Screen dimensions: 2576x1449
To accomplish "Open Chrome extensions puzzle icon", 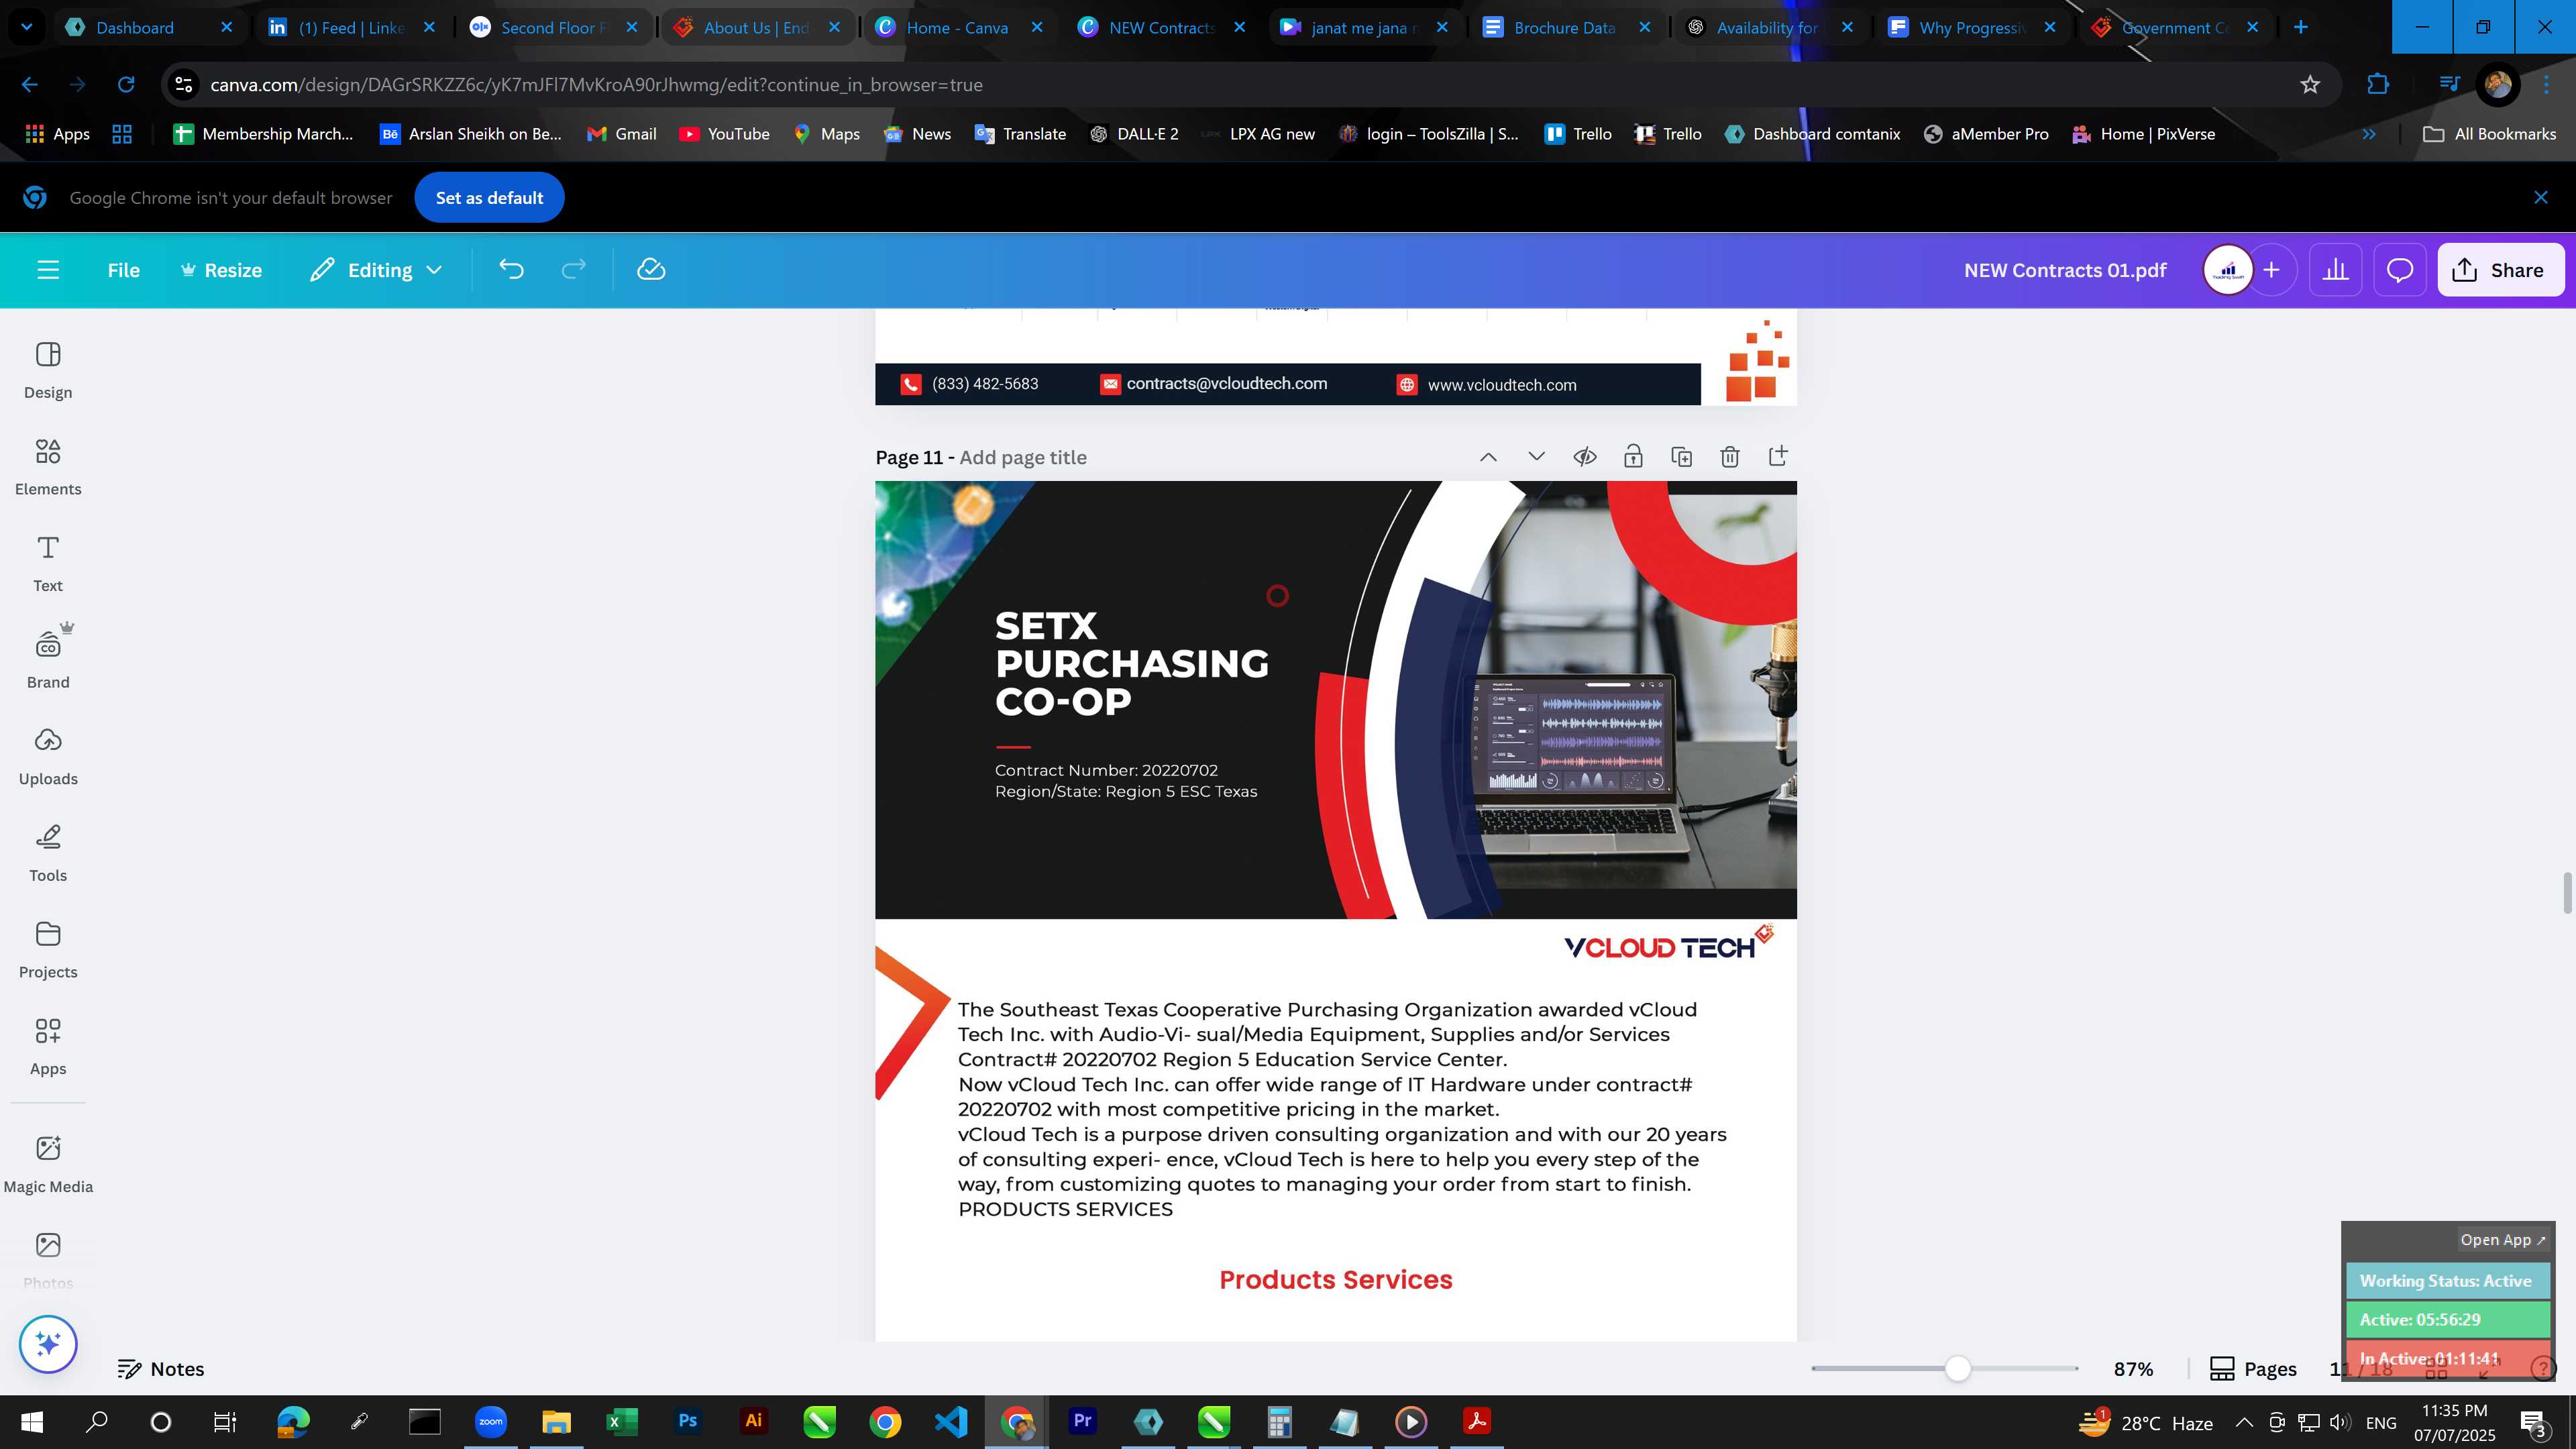I will [x=2378, y=85].
